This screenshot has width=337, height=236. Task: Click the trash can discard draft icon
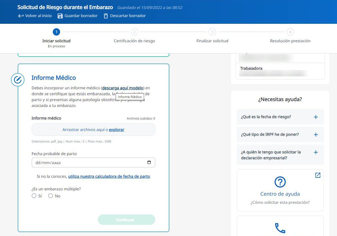[106, 16]
